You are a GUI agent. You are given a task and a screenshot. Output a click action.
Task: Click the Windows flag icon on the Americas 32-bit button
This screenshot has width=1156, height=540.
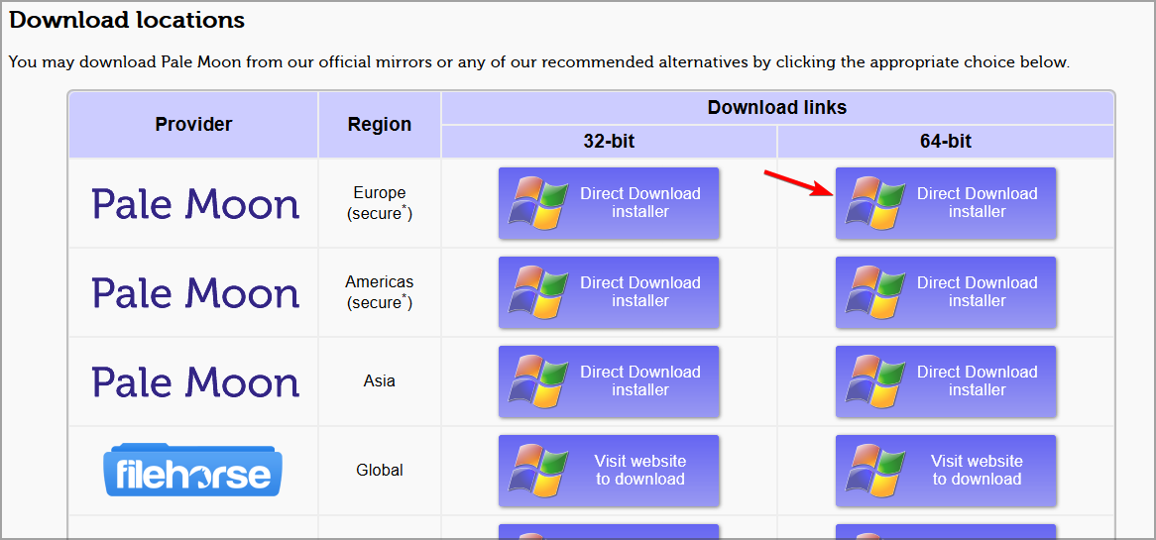(x=539, y=291)
